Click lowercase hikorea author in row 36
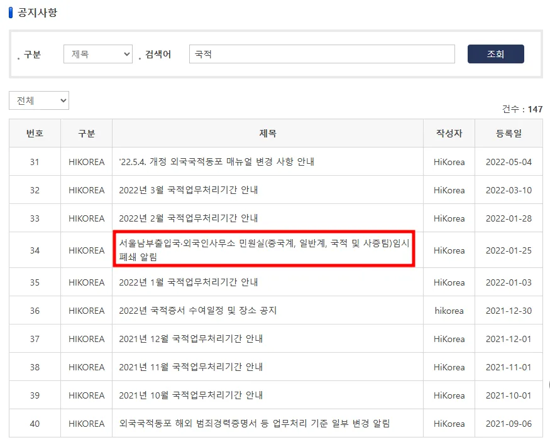Image resolution: width=550 pixels, height=445 pixels. [x=449, y=311]
